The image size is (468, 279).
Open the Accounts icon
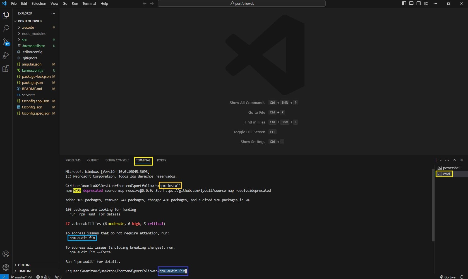click(6, 254)
